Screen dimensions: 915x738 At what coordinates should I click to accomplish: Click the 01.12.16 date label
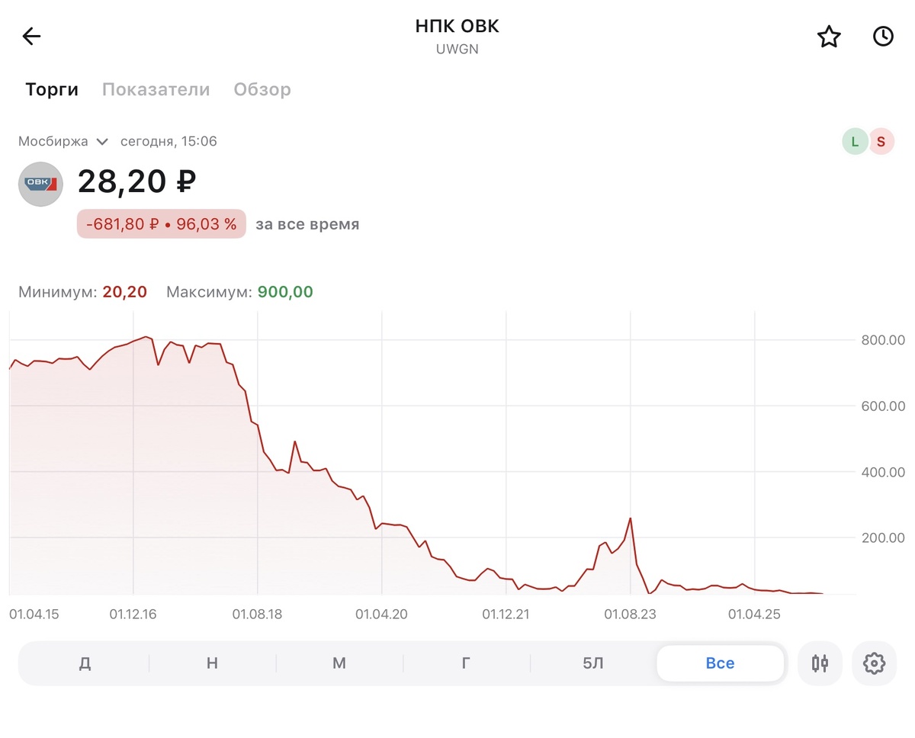pos(133,614)
